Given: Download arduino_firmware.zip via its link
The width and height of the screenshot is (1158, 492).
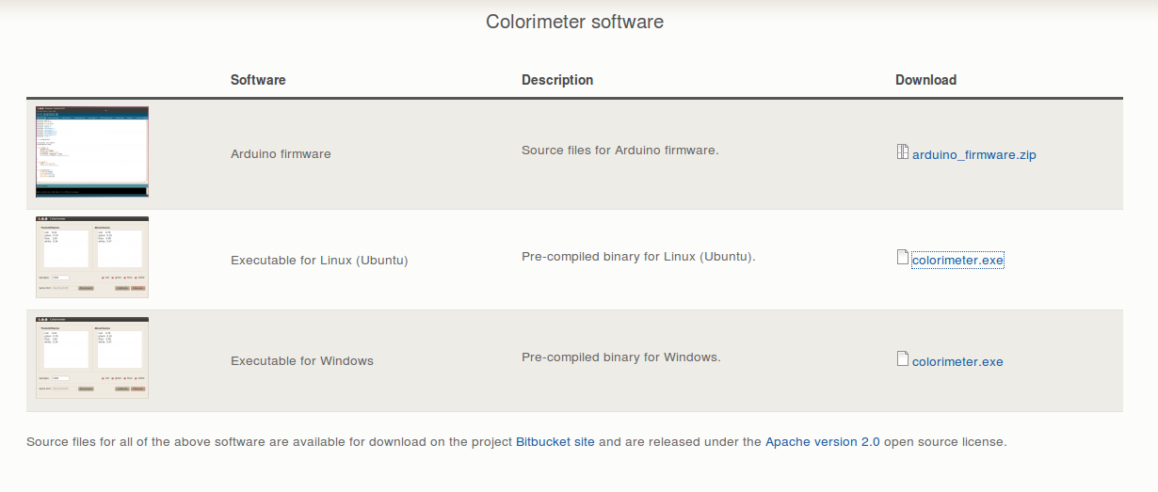Looking at the screenshot, I should (973, 154).
